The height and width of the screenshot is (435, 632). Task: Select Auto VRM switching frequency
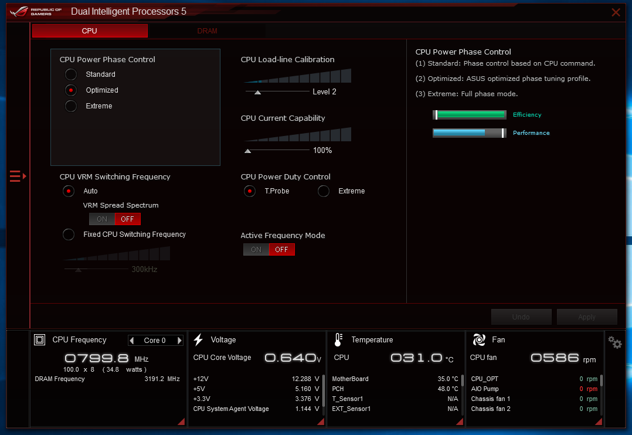[x=69, y=191]
